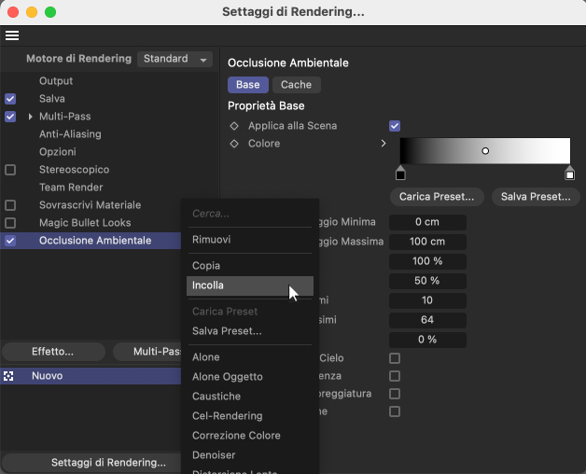Enable the Sovrascrivi Materiale checkbox
The image size is (586, 474).
[10, 205]
